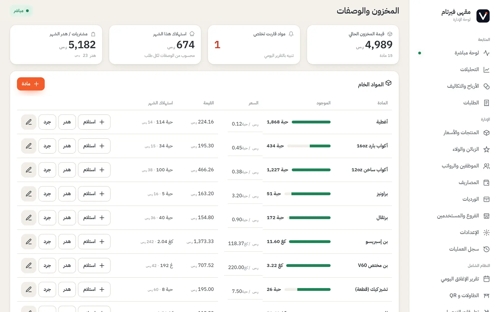Viewport: 499px width, 312px height.
Task: Click the الإعدادات gear icon
Action: tap(487, 232)
